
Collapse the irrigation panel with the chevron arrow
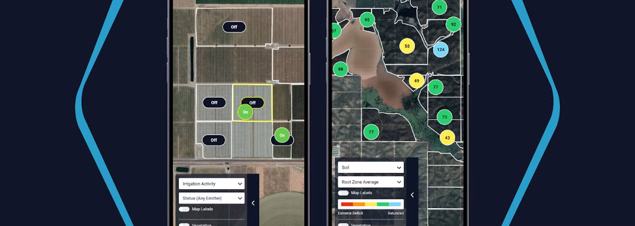point(253,203)
